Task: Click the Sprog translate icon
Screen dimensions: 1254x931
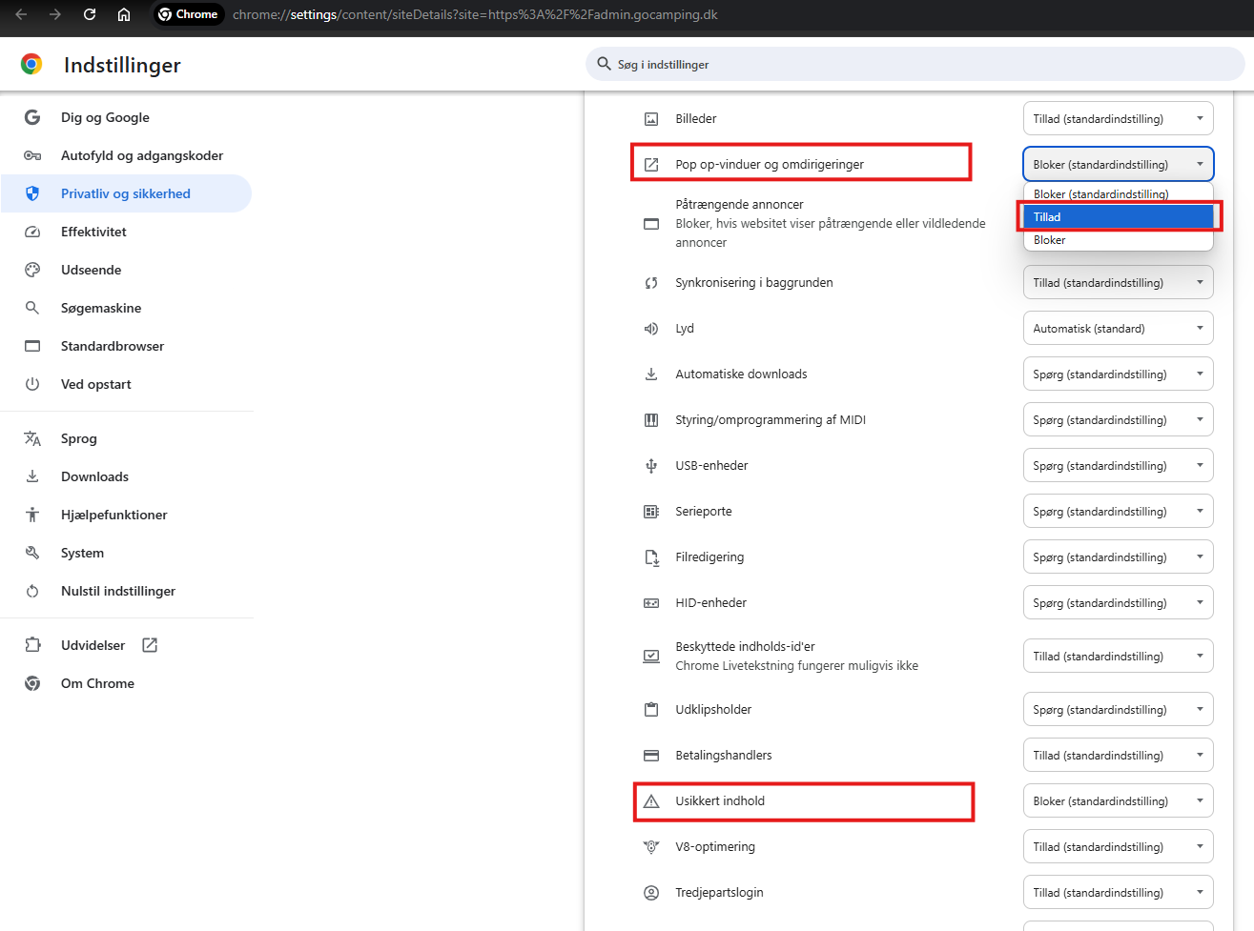Action: point(32,438)
